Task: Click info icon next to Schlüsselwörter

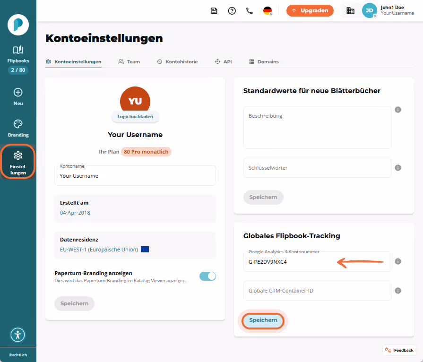Action: coord(398,168)
